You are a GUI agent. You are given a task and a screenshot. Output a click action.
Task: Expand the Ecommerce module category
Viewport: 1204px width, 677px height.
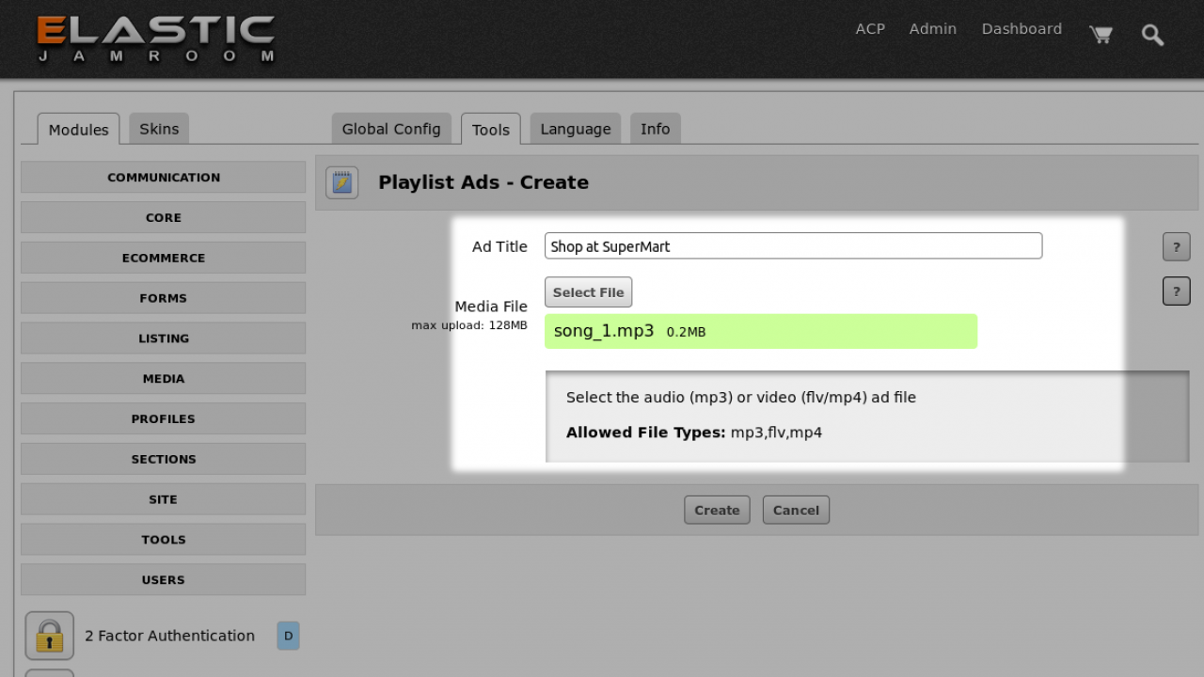[164, 258]
